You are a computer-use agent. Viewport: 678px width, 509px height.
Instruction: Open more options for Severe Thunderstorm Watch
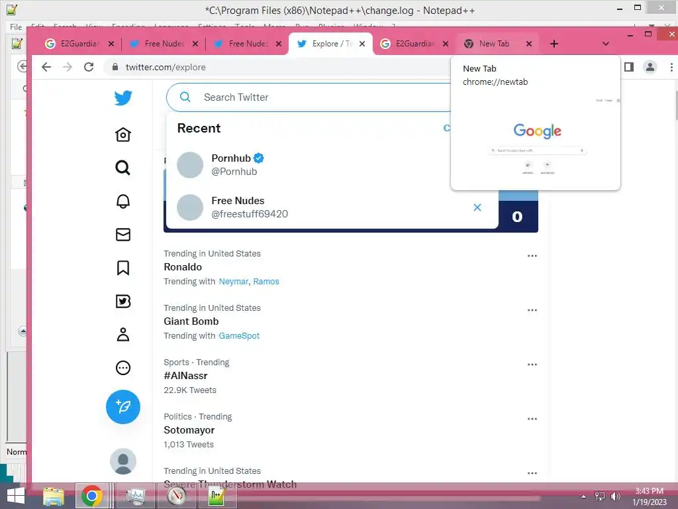tap(532, 473)
